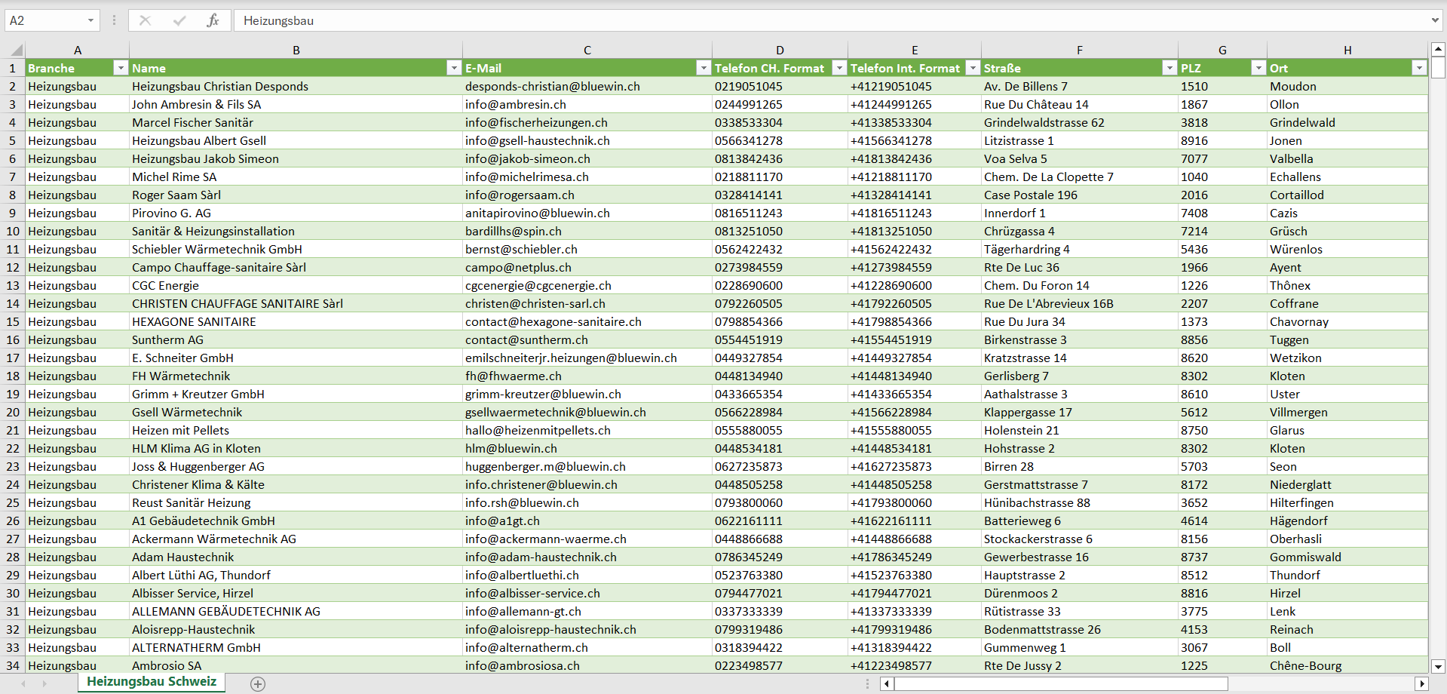The height and width of the screenshot is (694, 1447).
Task: Click the next sheet navigation arrow
Action: pos(44,683)
